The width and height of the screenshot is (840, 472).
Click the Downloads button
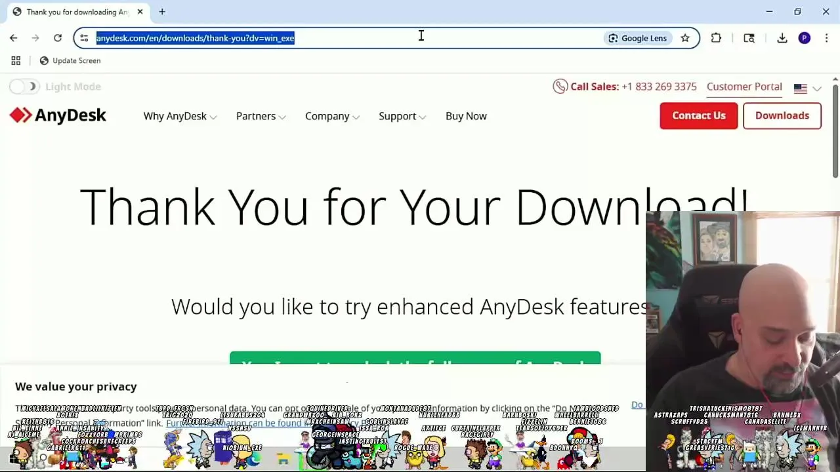(782, 115)
